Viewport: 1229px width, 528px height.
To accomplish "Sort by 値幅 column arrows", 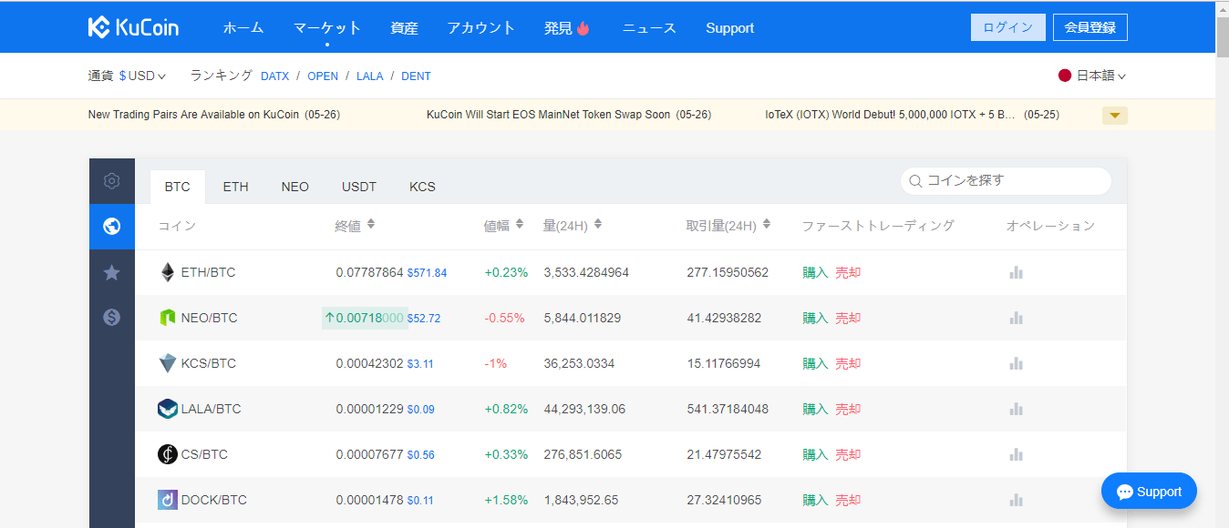I will [519, 225].
